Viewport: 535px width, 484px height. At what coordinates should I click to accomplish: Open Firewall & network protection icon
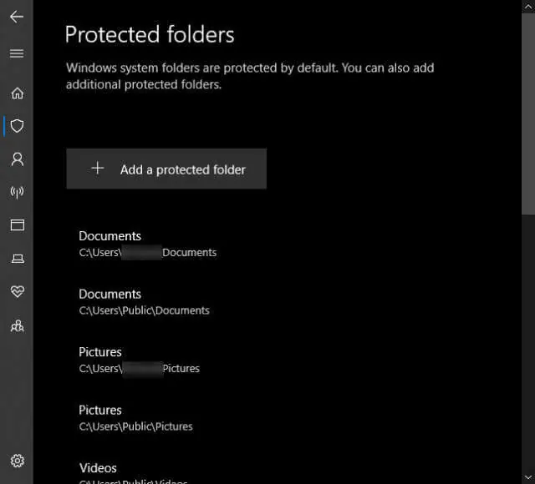point(17,193)
